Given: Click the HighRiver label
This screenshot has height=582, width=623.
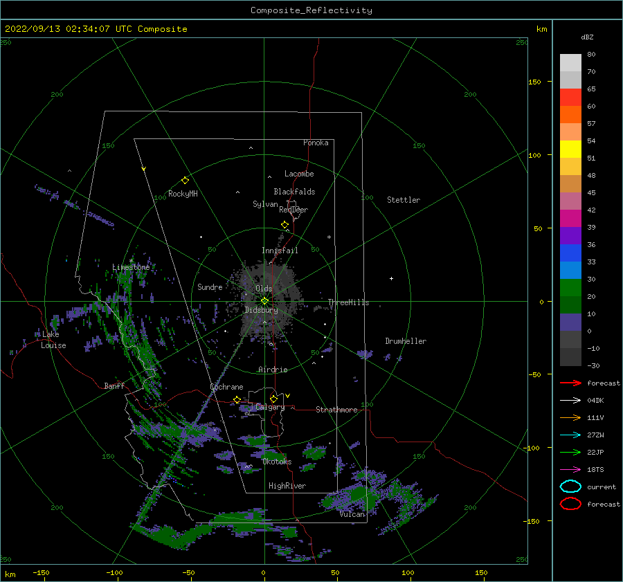Looking at the screenshot, I should [x=287, y=486].
